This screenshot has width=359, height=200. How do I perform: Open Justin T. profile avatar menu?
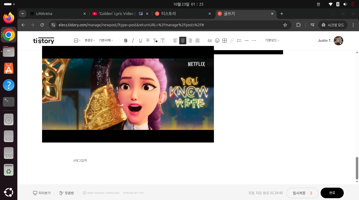pyautogui.click(x=338, y=41)
